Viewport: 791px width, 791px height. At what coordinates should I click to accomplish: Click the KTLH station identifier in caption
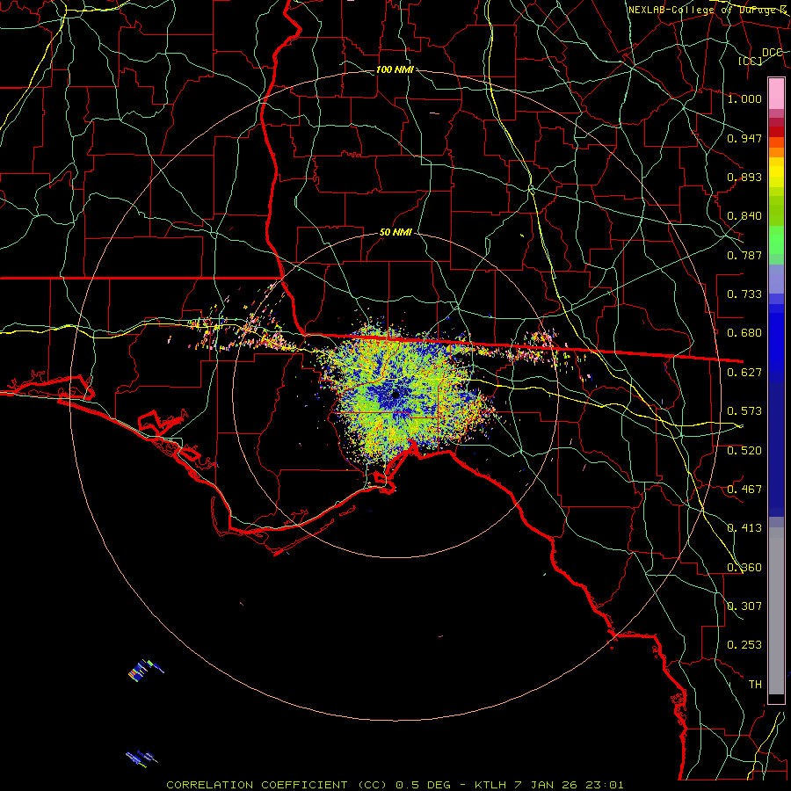490,785
